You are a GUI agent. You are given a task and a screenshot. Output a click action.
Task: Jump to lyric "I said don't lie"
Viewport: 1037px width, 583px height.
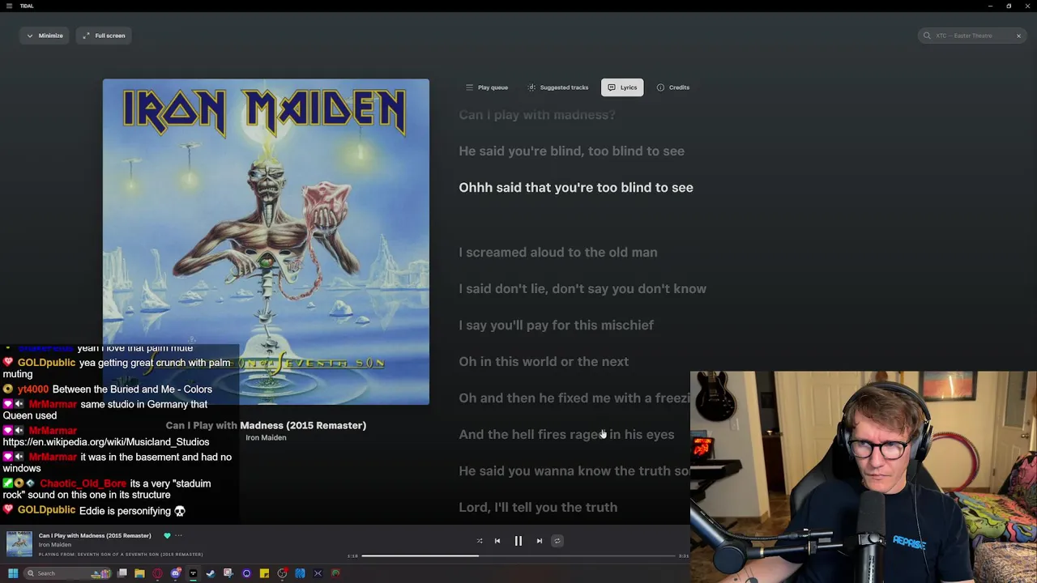click(583, 289)
